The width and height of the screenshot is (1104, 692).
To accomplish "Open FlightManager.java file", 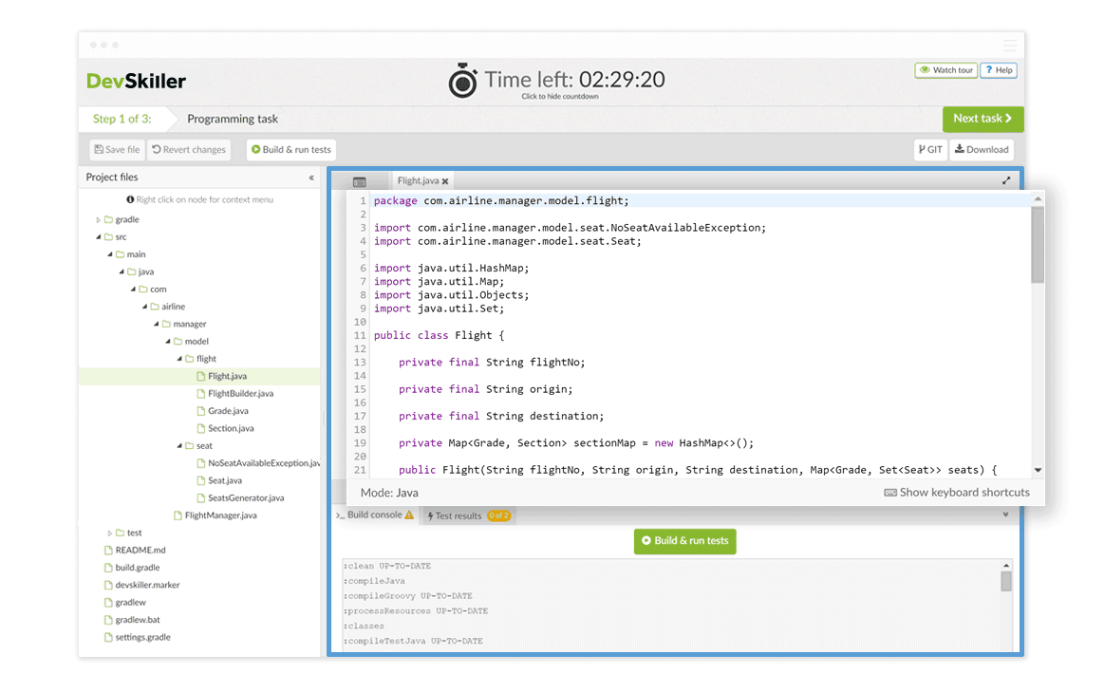I will pyautogui.click(x=220, y=516).
